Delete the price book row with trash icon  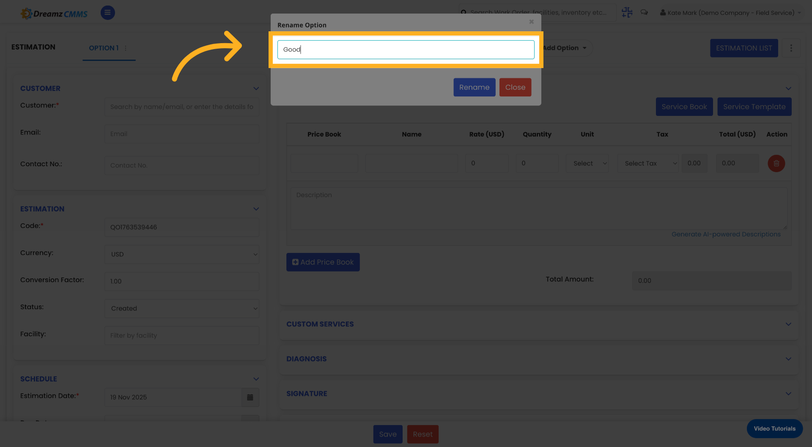(776, 163)
